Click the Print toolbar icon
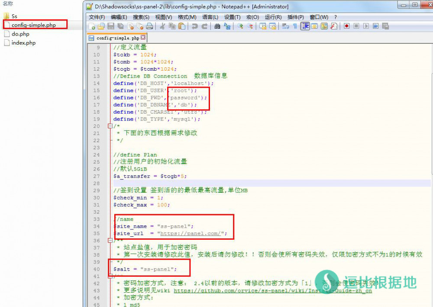The height and width of the screenshot is (307, 433). (x=149, y=26)
